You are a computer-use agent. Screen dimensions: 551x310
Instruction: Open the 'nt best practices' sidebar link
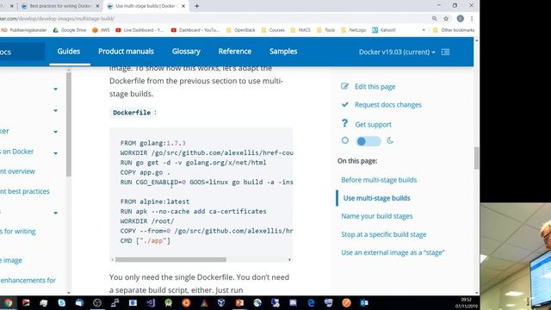(25, 191)
